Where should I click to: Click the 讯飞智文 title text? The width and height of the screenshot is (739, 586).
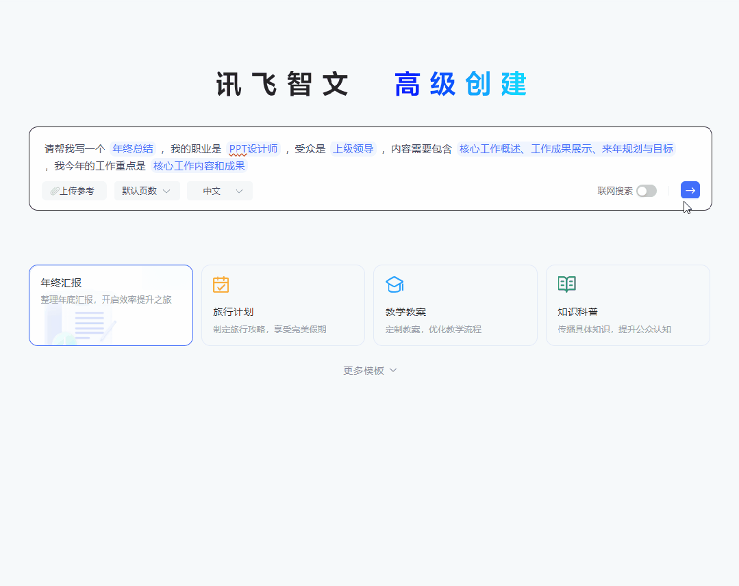click(x=282, y=84)
